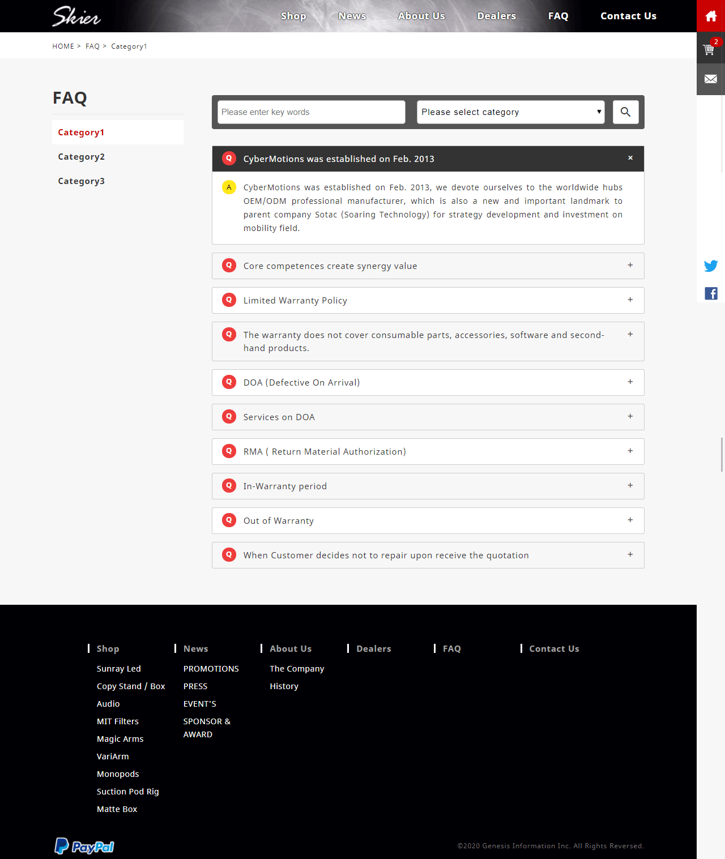Open 'PROMOTIONS' footer link
725x859 pixels.
[211, 668]
